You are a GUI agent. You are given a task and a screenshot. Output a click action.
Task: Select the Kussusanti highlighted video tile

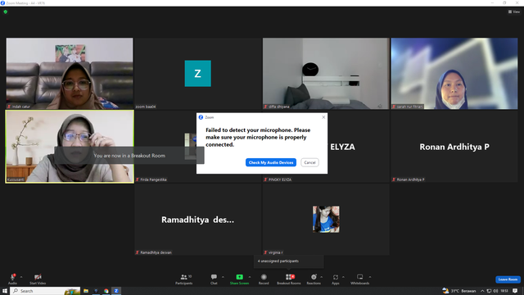pos(70,147)
